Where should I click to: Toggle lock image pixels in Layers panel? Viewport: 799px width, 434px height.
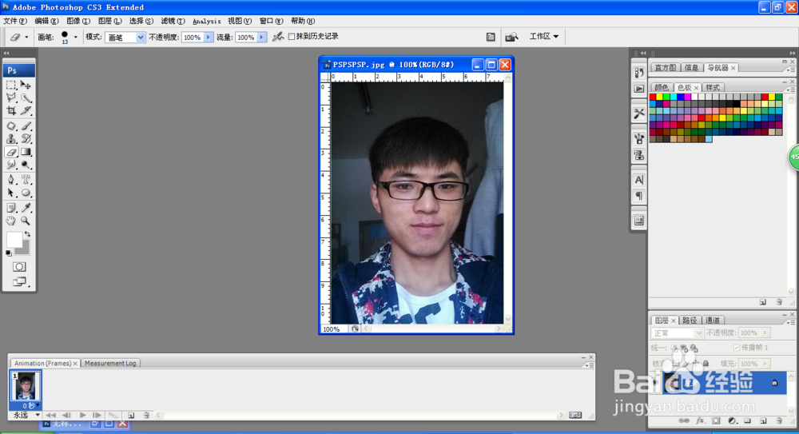[x=686, y=364]
